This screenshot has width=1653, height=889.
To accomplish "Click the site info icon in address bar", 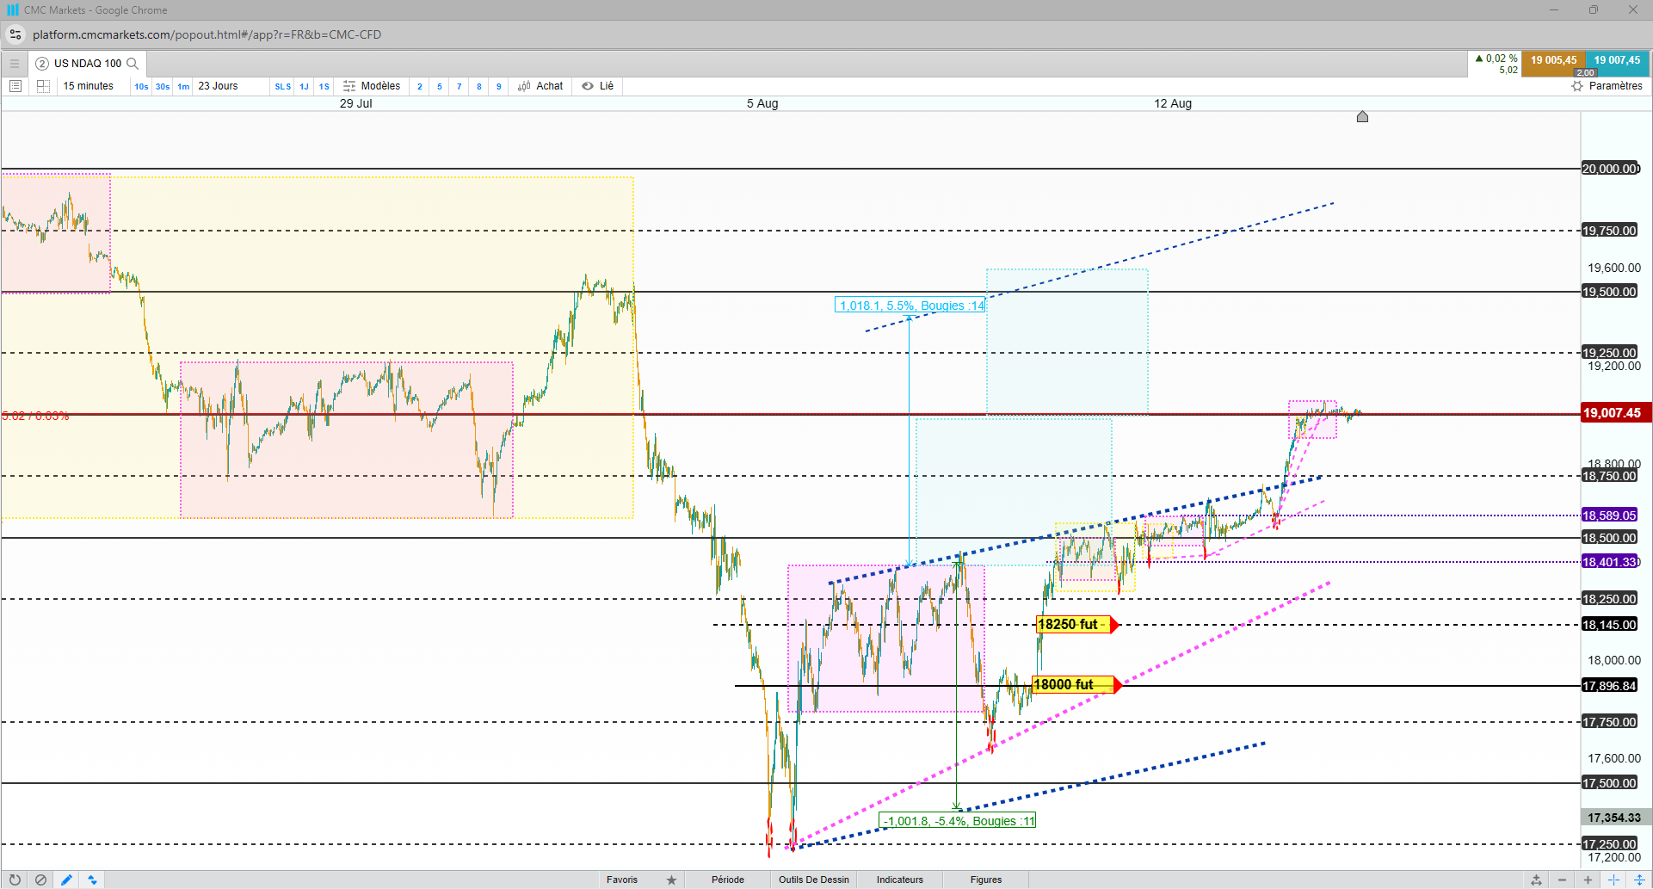I will (x=15, y=34).
